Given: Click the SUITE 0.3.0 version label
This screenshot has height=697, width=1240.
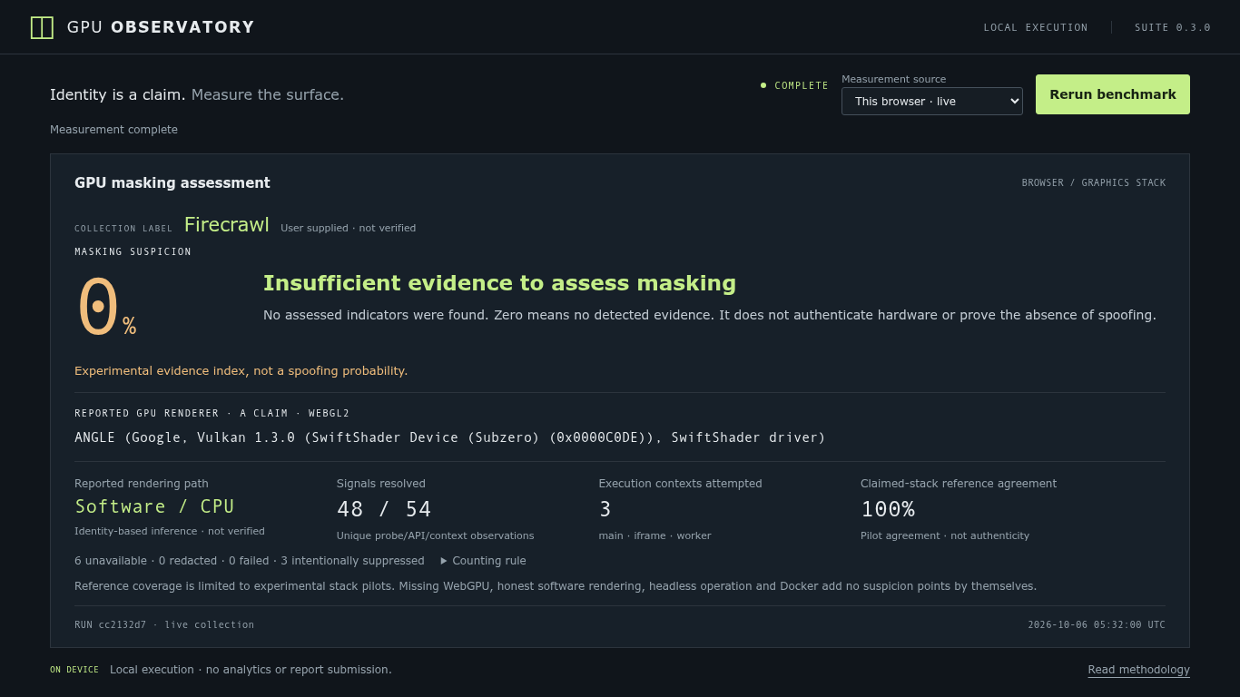Looking at the screenshot, I should pos(1173,27).
